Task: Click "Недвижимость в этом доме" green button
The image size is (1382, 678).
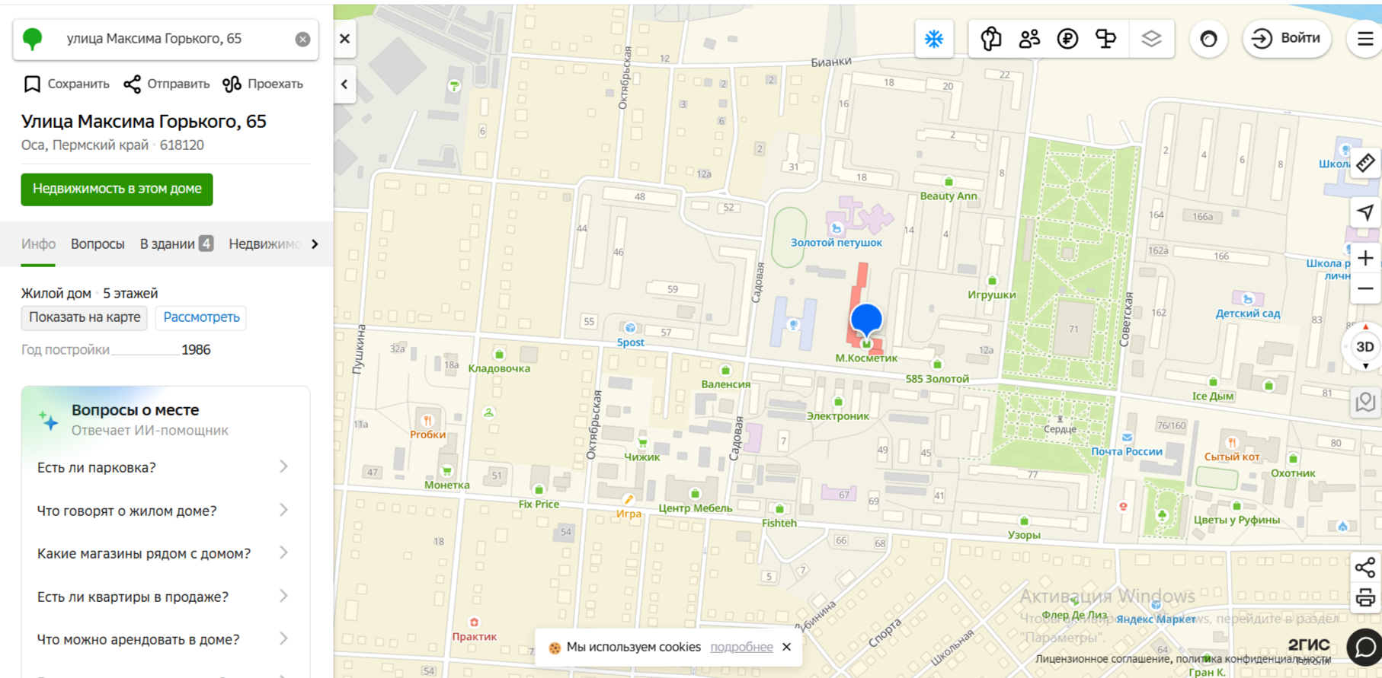Action: coord(117,189)
